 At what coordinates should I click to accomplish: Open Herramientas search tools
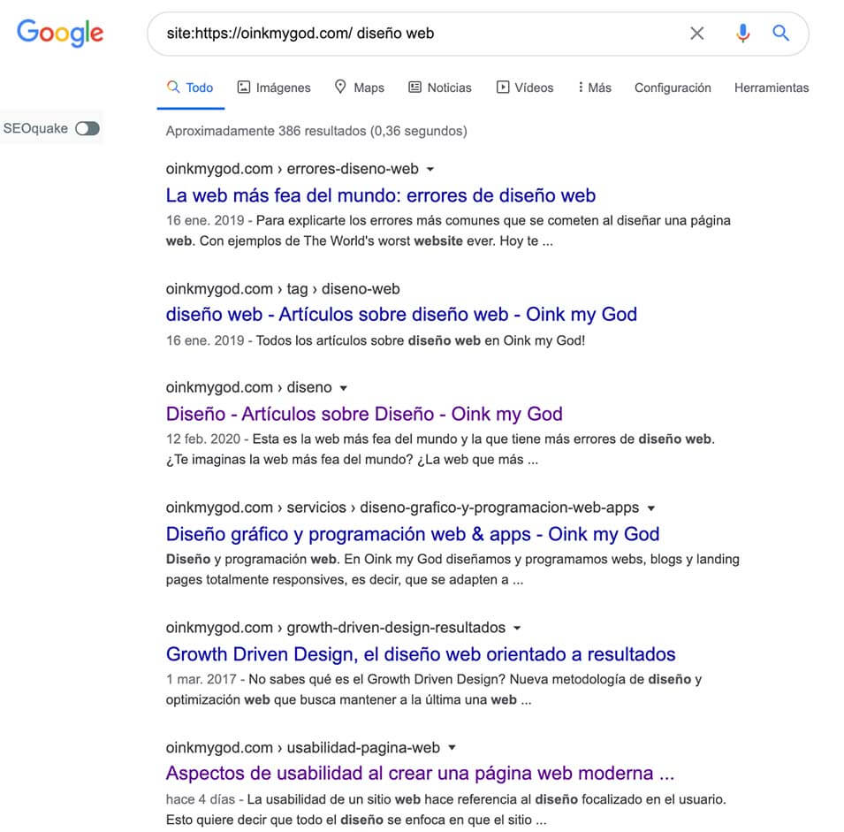pos(771,88)
